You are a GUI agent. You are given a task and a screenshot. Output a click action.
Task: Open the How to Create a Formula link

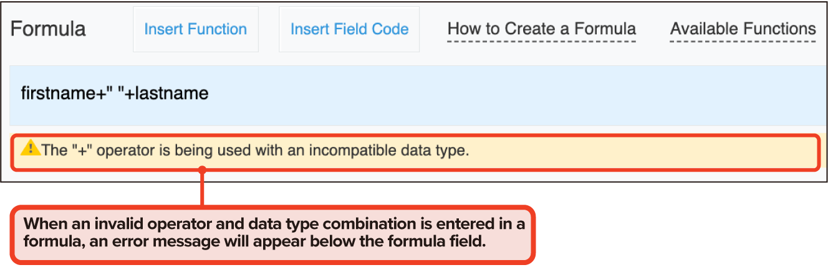point(541,29)
